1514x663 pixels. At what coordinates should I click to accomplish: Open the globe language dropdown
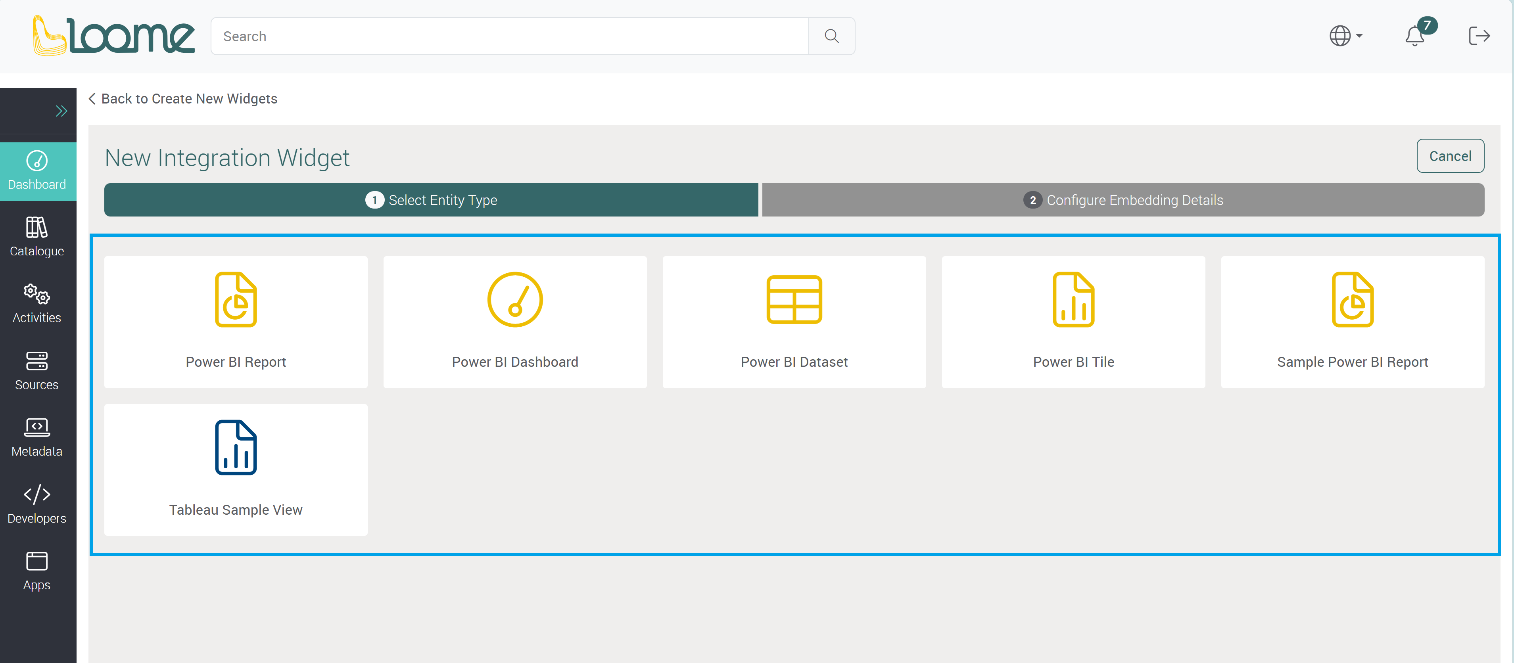pos(1346,36)
